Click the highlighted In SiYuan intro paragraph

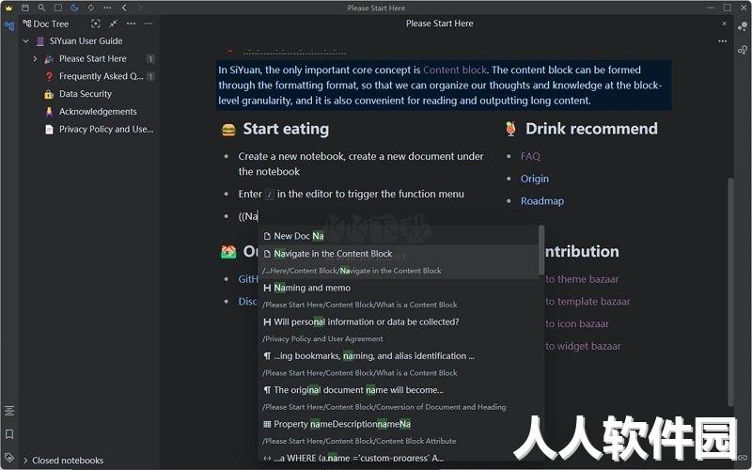pyautogui.click(x=443, y=86)
